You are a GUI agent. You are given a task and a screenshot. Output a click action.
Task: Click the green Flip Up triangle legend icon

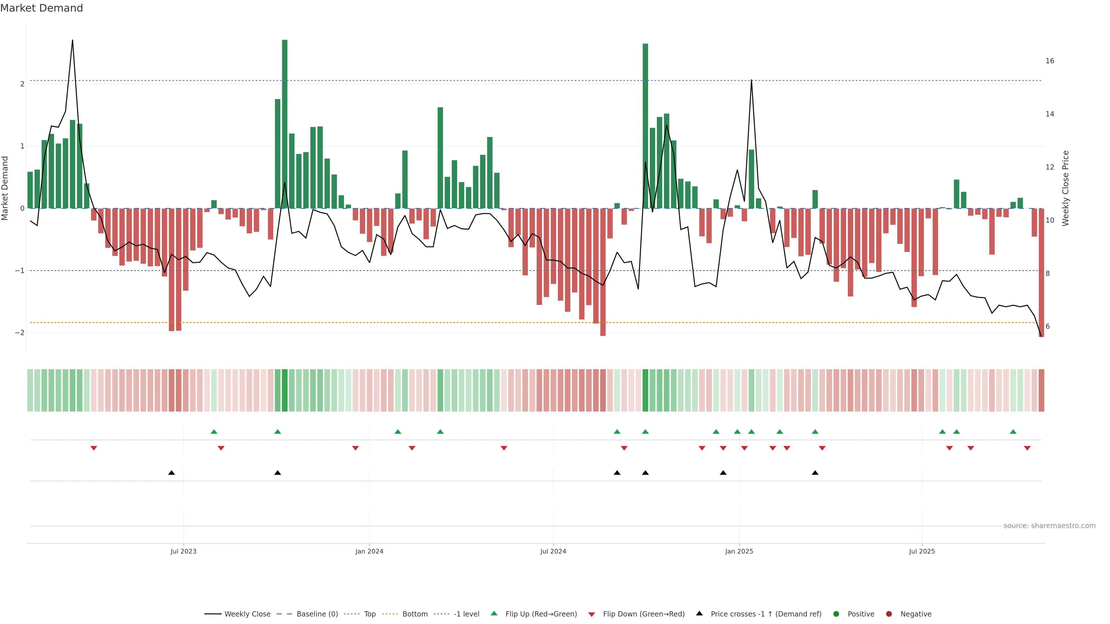[x=494, y=614]
